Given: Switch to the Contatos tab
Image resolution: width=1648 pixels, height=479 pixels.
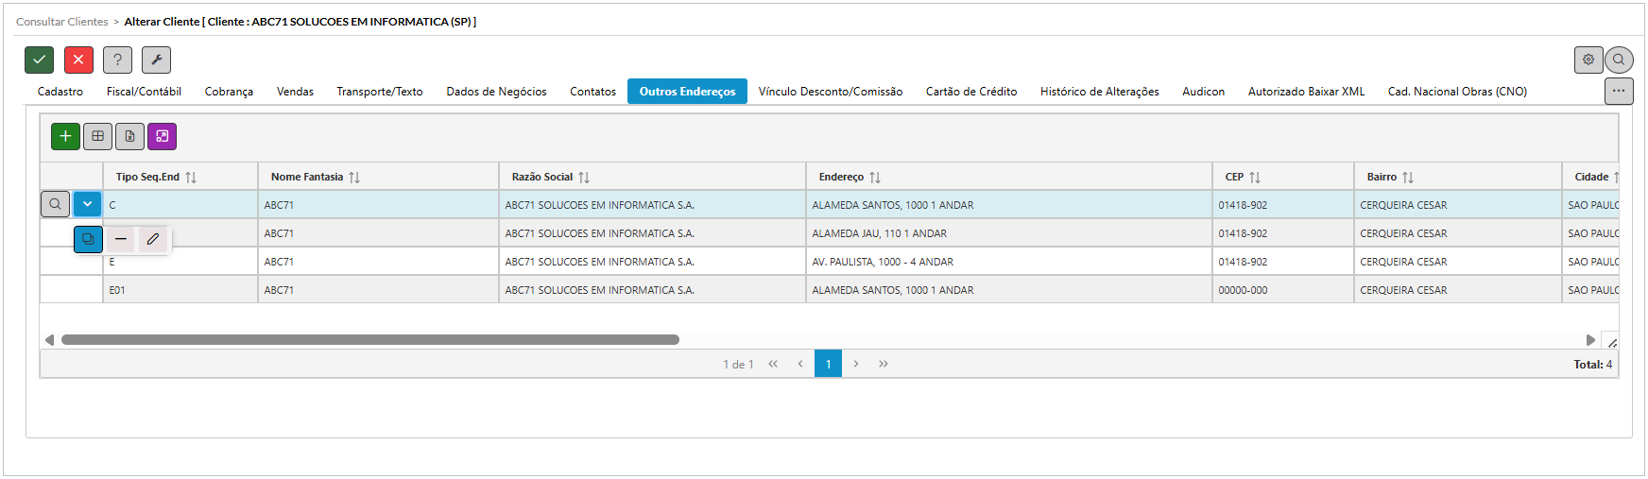Looking at the screenshot, I should 592,92.
